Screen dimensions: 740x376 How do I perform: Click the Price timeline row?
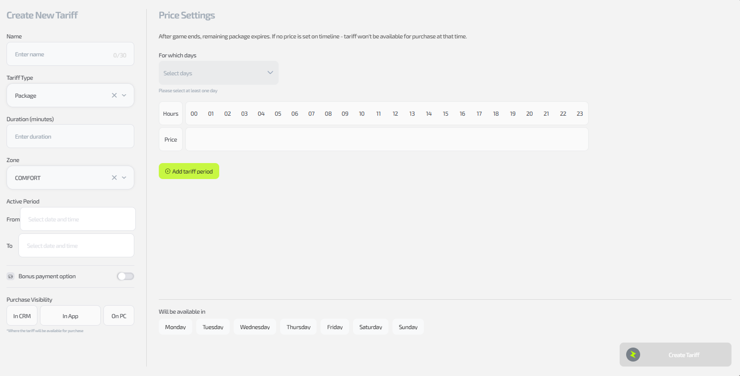point(386,139)
